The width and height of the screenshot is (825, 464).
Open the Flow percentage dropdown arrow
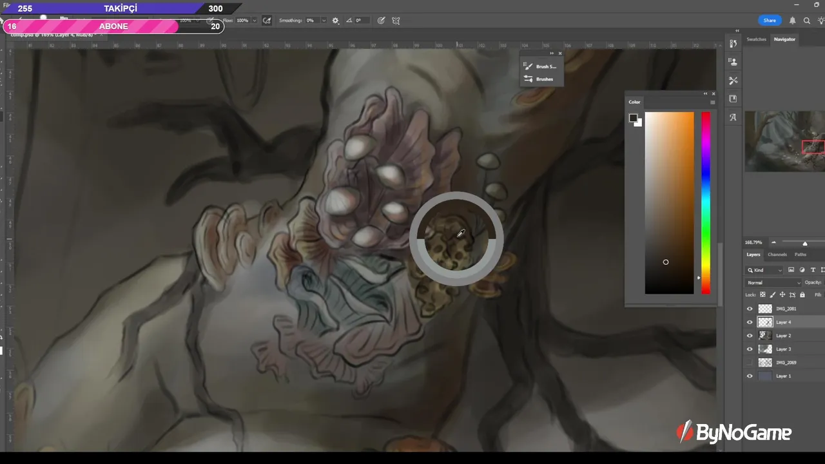pyautogui.click(x=254, y=21)
